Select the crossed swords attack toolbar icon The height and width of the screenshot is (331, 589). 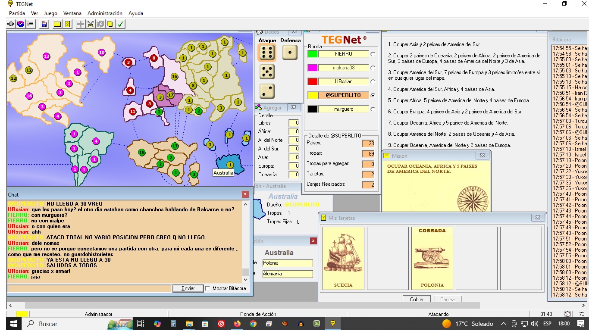coord(91,24)
